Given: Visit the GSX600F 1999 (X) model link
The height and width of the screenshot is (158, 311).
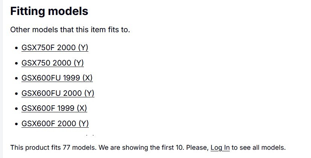Looking at the screenshot, I should pyautogui.click(x=54, y=108).
